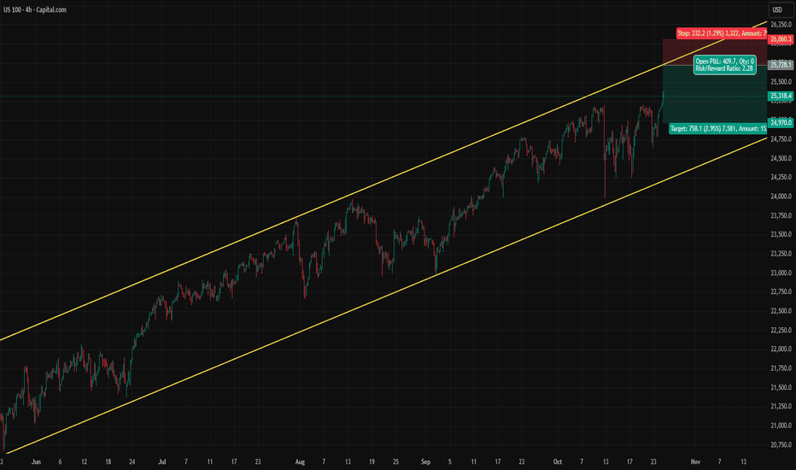This screenshot has height=470, width=796.
Task: Click the 20,750.0 price axis label
Action: coord(781,445)
